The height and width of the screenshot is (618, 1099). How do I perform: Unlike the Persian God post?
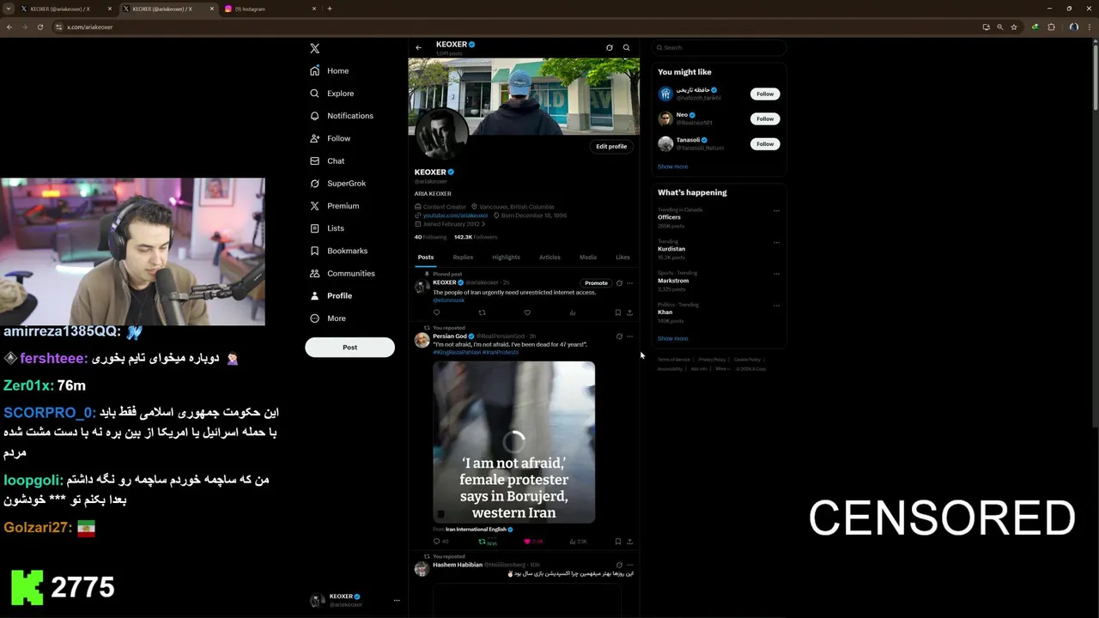pyautogui.click(x=532, y=542)
